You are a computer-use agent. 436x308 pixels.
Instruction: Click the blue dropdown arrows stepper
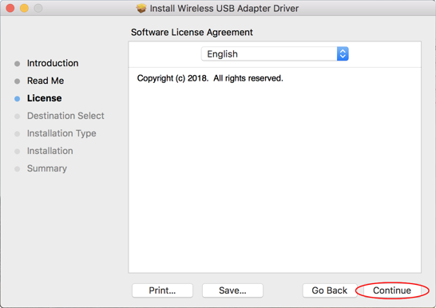pos(343,54)
